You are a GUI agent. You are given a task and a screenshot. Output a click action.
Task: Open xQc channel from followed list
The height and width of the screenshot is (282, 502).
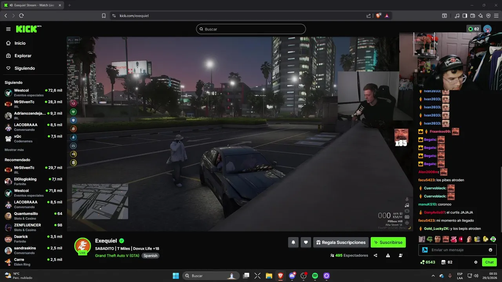pyautogui.click(x=33, y=138)
